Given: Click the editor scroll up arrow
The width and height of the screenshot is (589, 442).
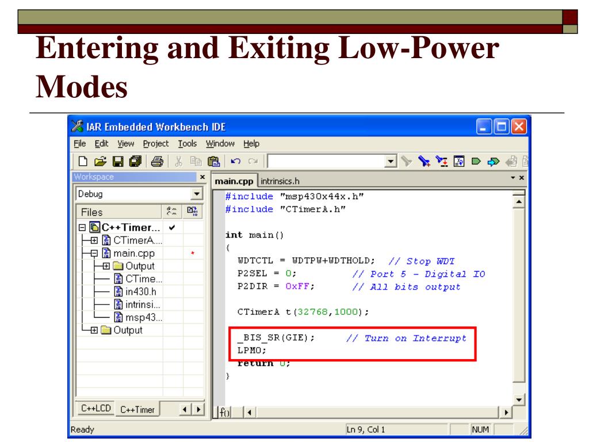Looking at the screenshot, I should tap(519, 202).
